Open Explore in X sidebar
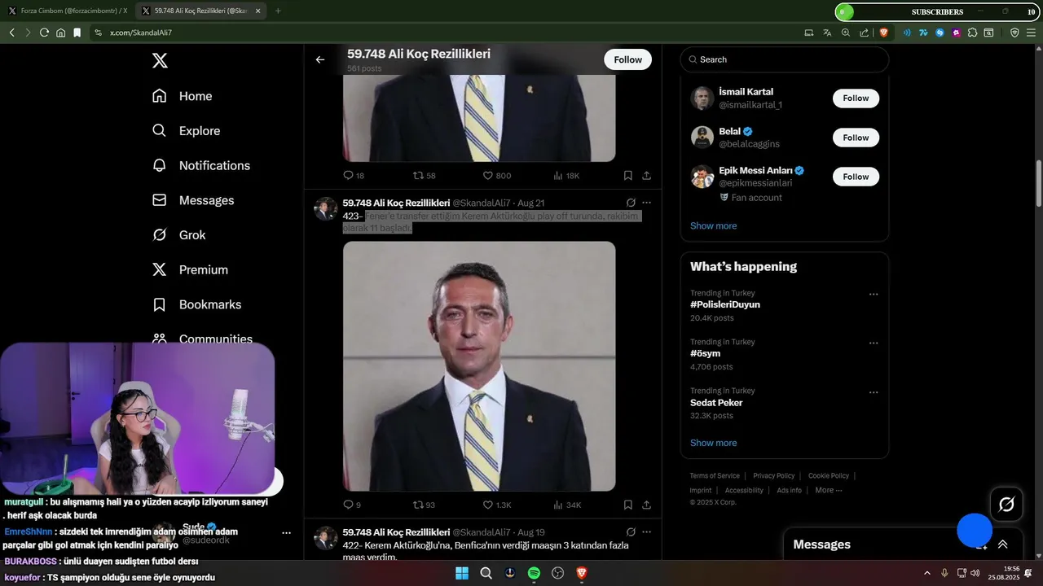This screenshot has height=586, width=1043. point(187,131)
